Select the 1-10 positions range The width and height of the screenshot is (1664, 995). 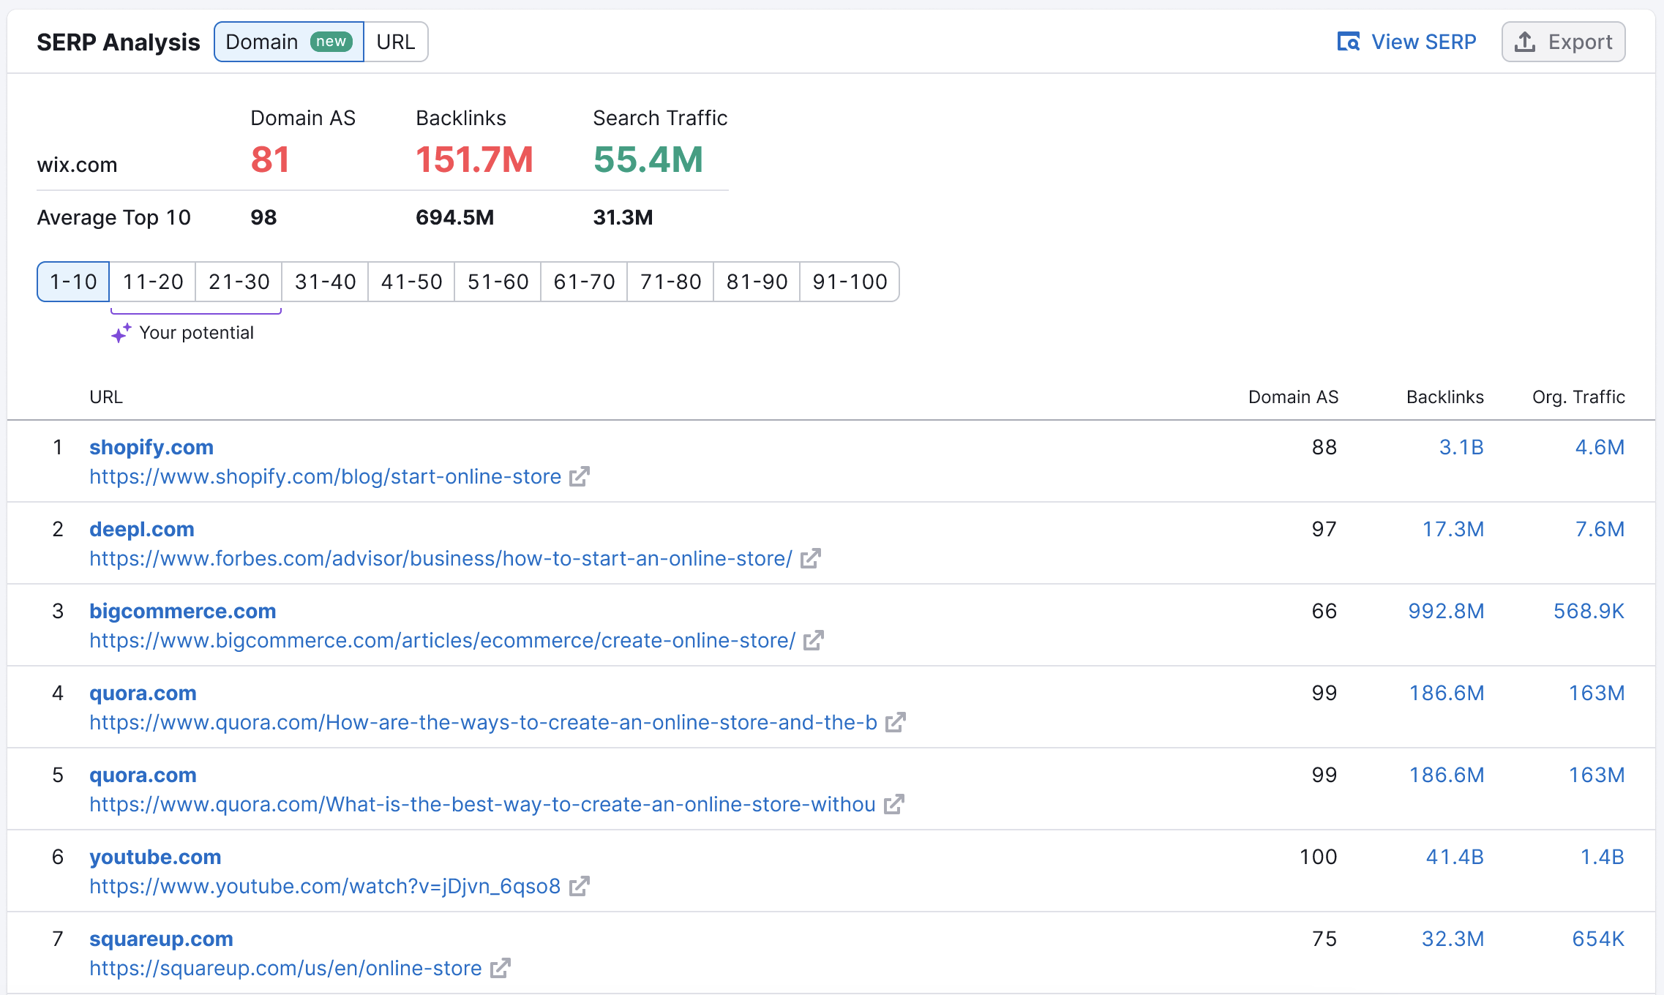pyautogui.click(x=73, y=282)
